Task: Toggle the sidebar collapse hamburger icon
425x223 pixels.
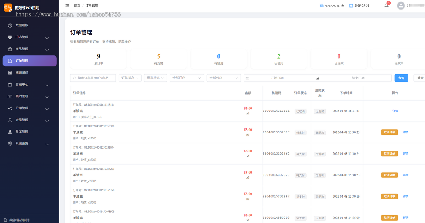Action: click(67, 6)
